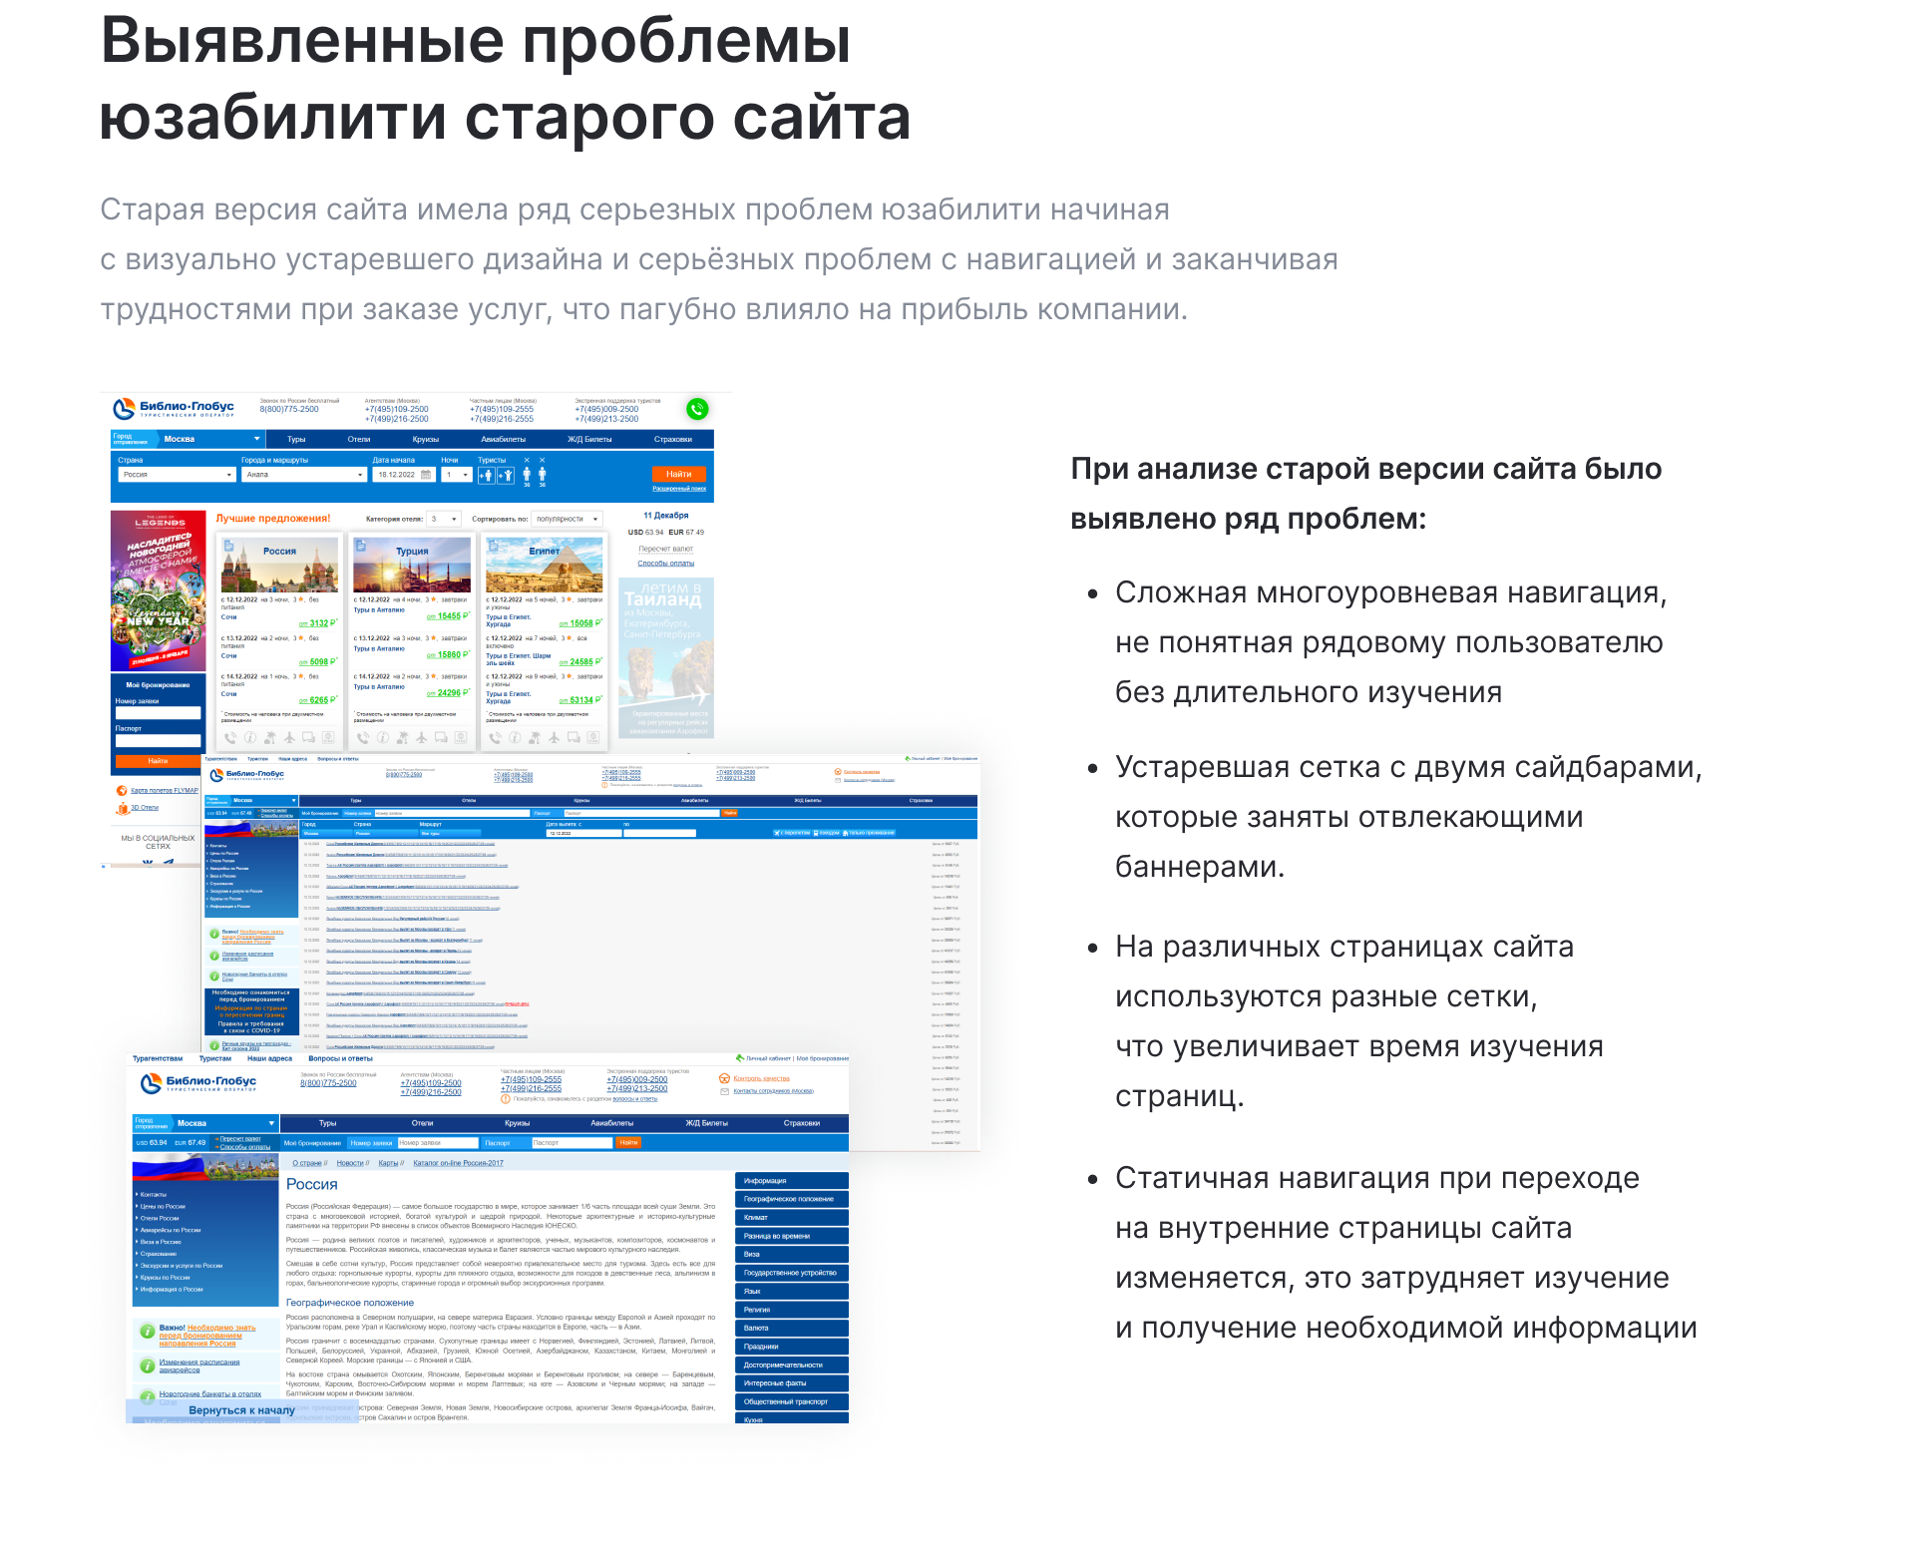Click the green info icon beside Важно
This screenshot has width=1915, height=1562.
point(147,1331)
